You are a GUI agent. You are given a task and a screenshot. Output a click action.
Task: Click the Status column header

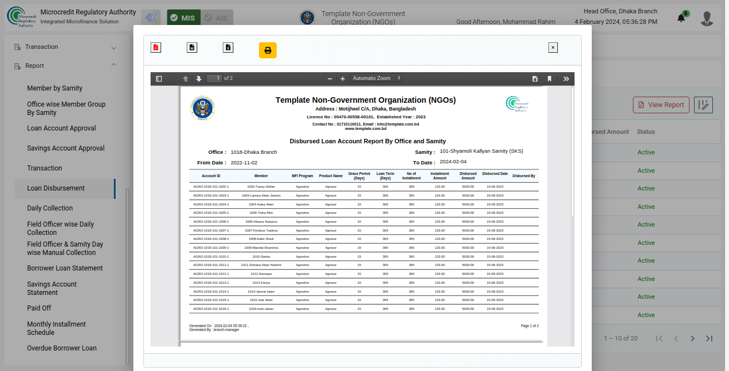tap(646, 132)
